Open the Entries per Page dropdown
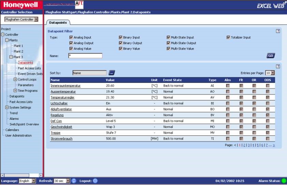The height and width of the screenshot is (185, 287). click(x=272, y=73)
